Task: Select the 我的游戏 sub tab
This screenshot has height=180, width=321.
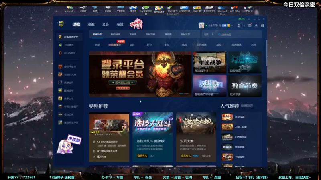Action: (115, 34)
